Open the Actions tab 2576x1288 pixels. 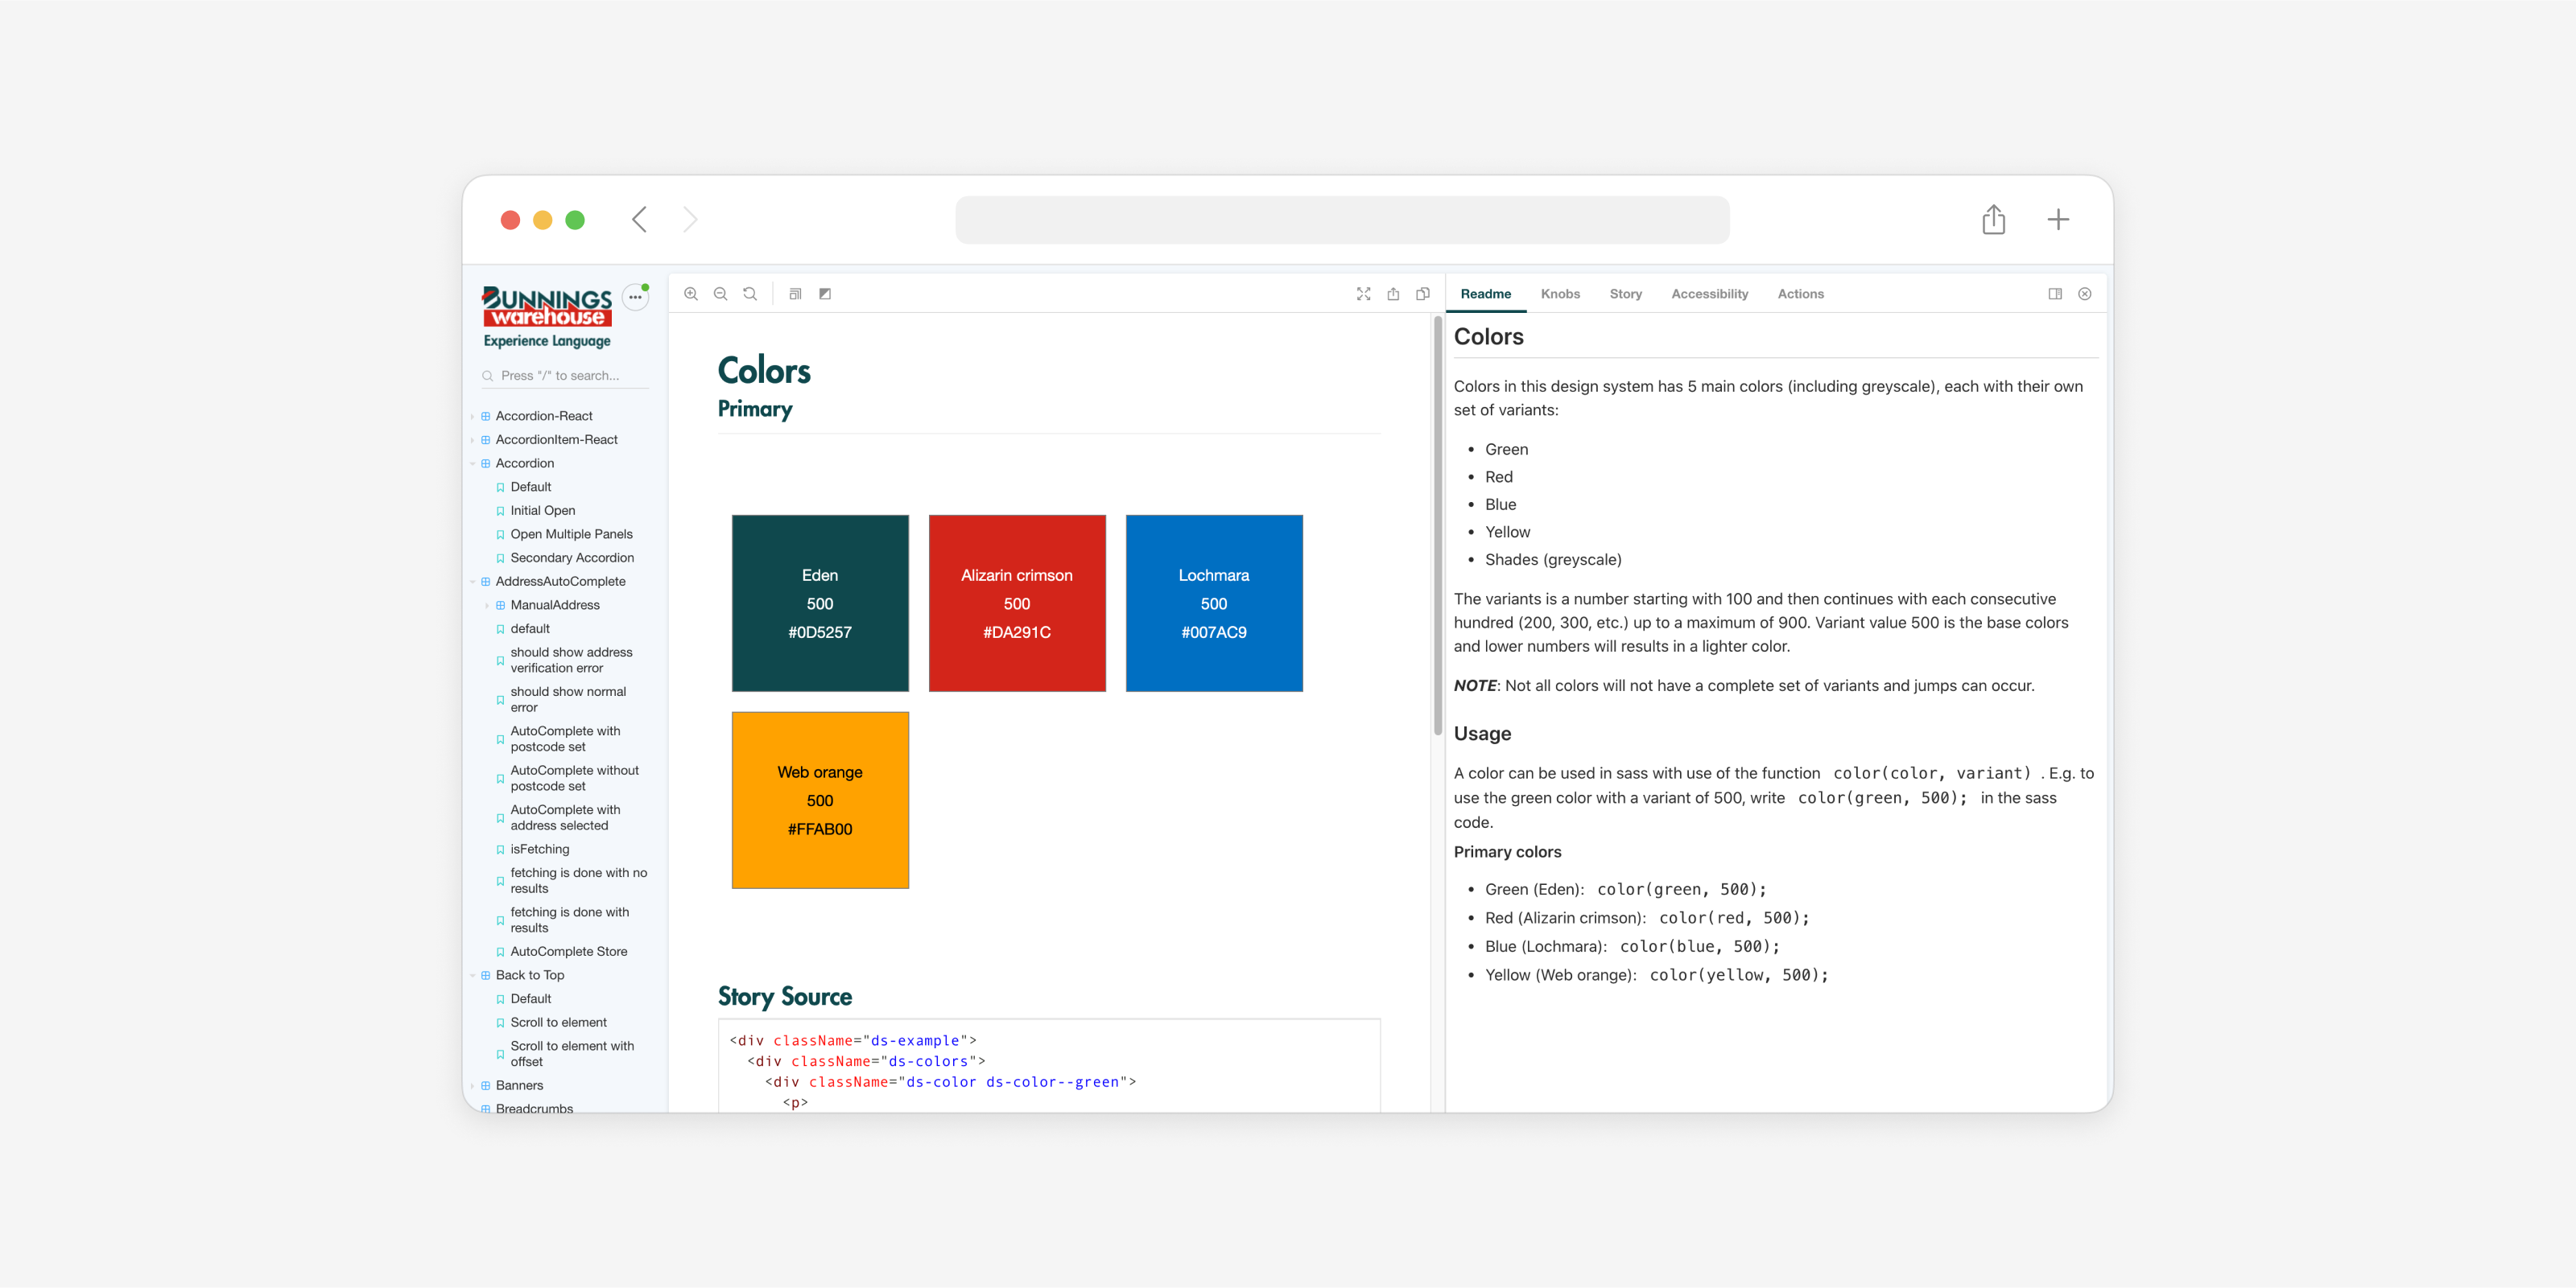pos(1800,294)
